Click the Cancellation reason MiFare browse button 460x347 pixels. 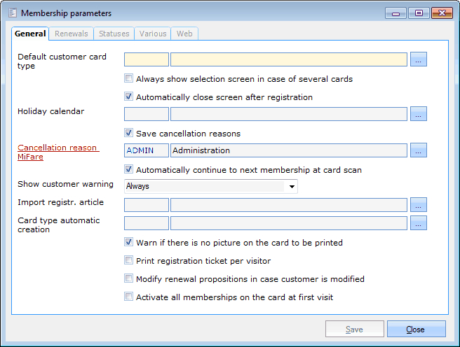tap(419, 150)
